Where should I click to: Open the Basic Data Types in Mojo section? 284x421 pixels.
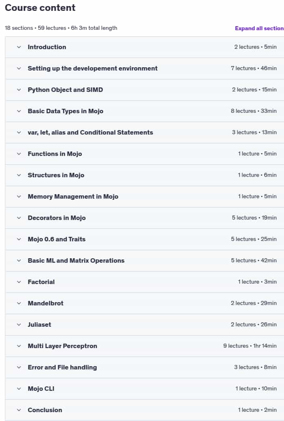point(144,111)
